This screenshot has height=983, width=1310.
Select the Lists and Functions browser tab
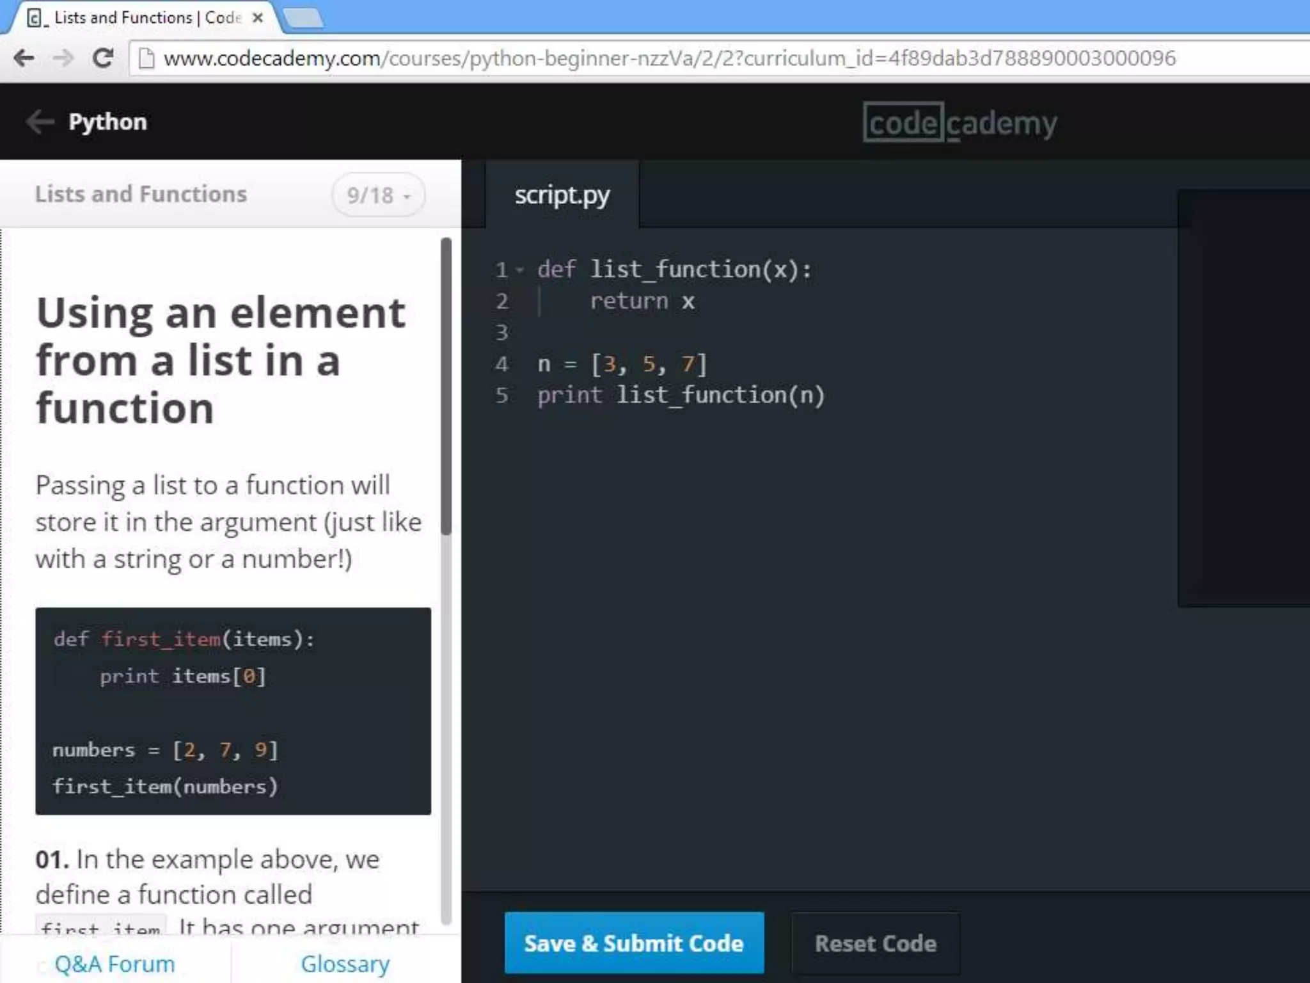(144, 18)
